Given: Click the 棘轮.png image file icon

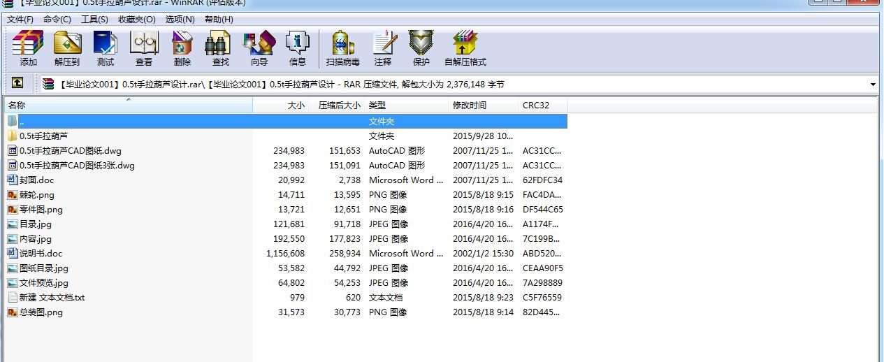Looking at the screenshot, I should point(13,195).
